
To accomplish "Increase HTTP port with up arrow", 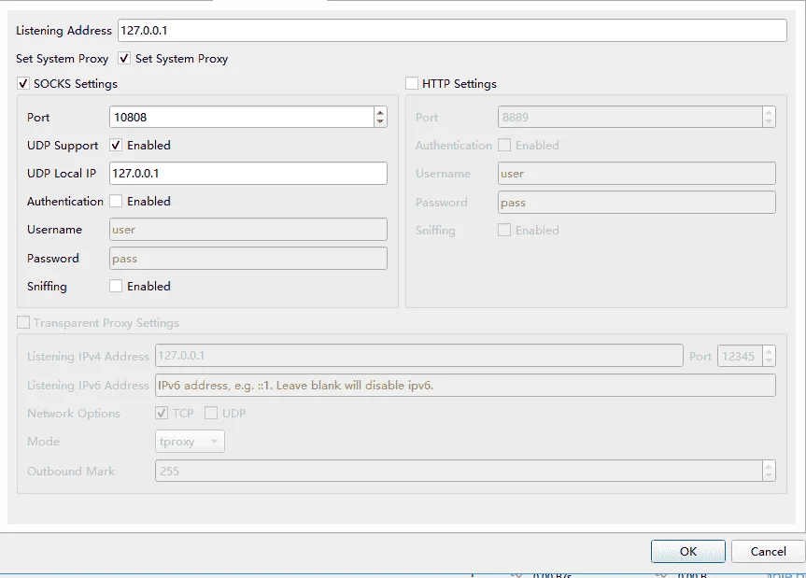I will coord(769,113).
